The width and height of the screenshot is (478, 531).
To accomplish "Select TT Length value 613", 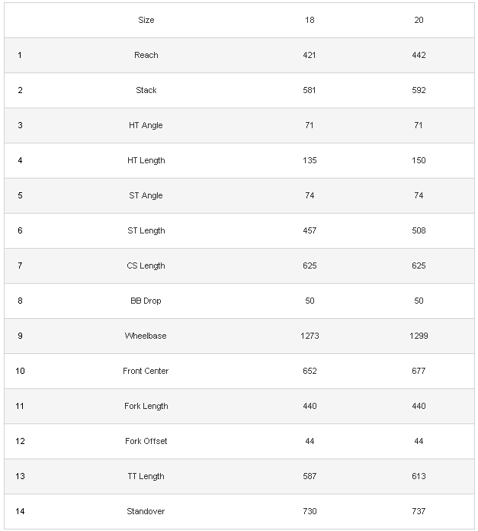I will (x=419, y=476).
